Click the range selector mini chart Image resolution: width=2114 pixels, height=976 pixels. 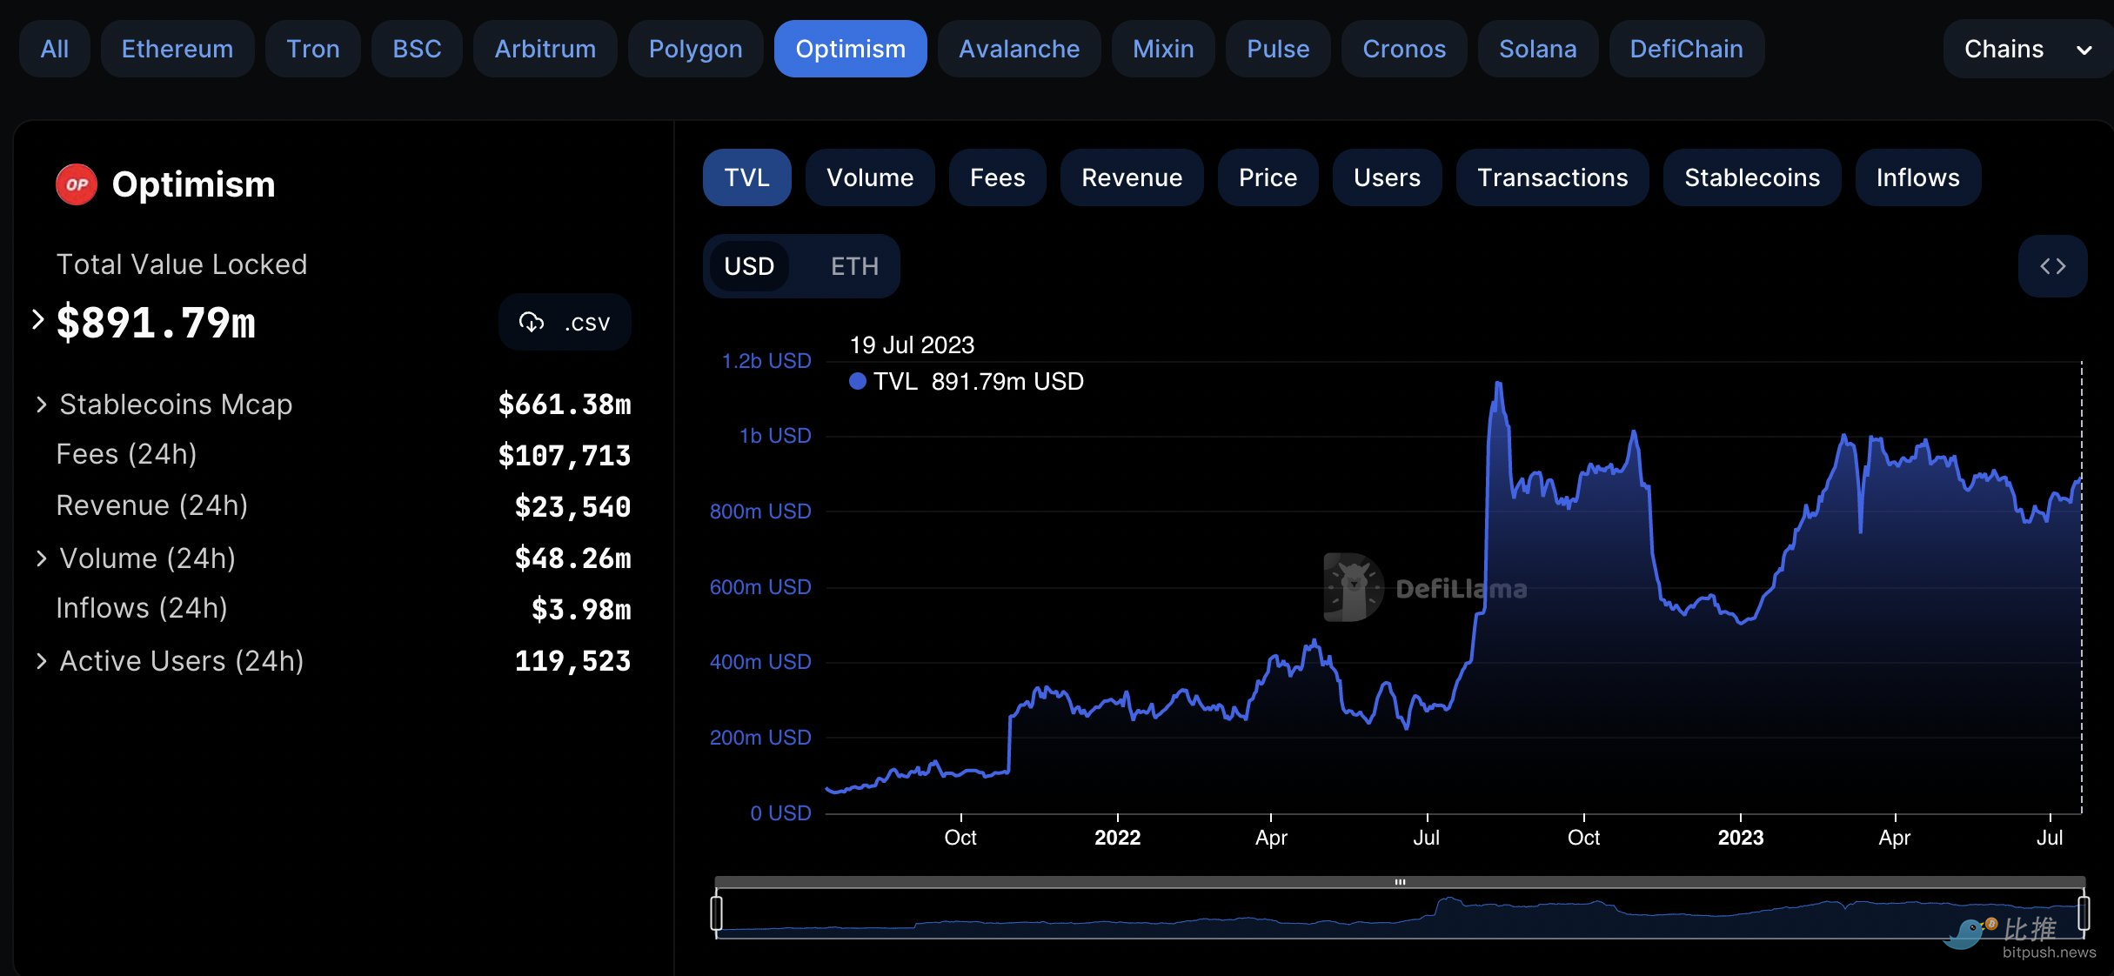tap(1400, 913)
